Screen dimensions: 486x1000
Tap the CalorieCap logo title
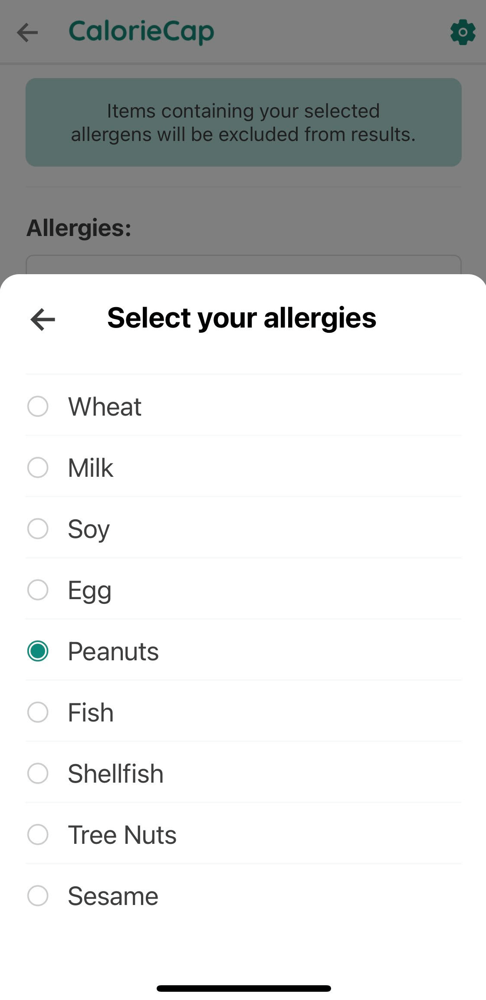[x=141, y=32]
